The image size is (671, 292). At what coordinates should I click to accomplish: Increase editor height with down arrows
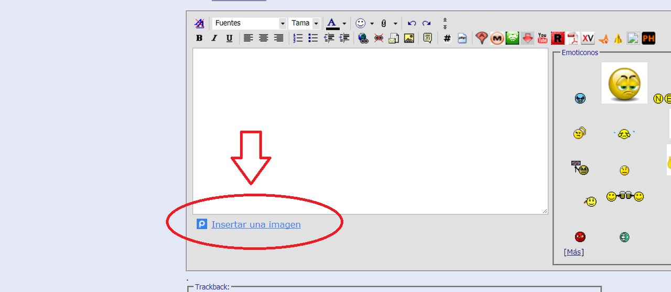click(445, 27)
